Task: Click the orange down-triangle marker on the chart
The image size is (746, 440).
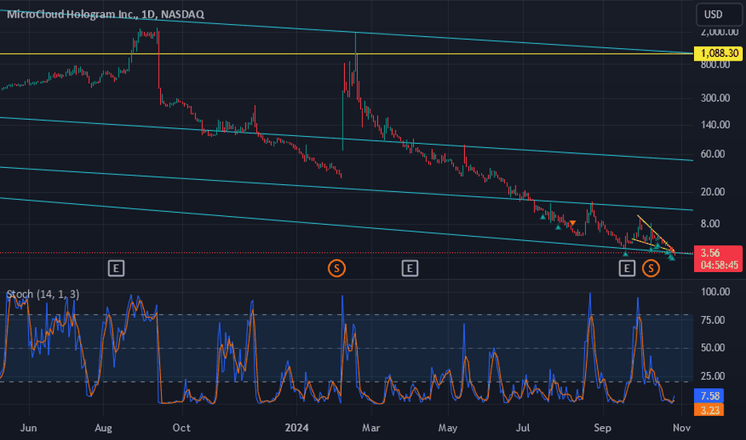Action: (x=573, y=223)
